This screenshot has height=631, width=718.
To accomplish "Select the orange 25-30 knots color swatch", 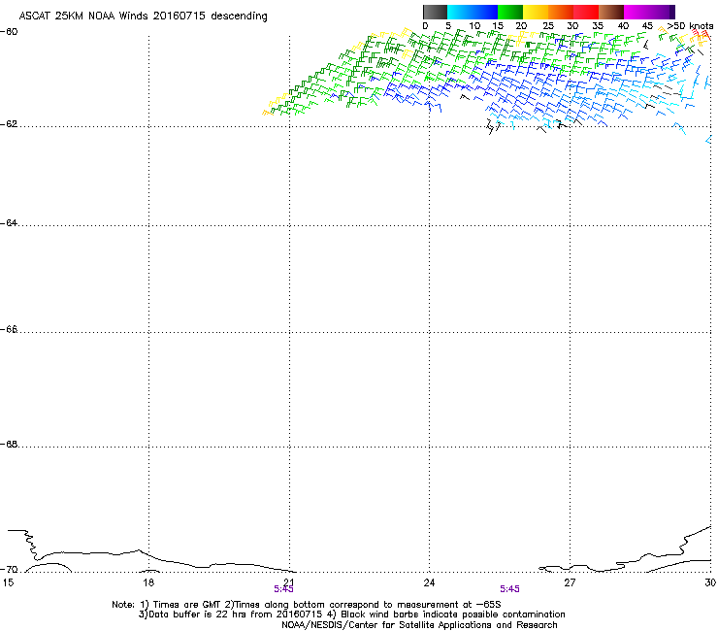I will (x=561, y=12).
